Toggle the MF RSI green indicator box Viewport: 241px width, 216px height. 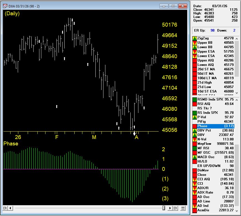pos(195,148)
